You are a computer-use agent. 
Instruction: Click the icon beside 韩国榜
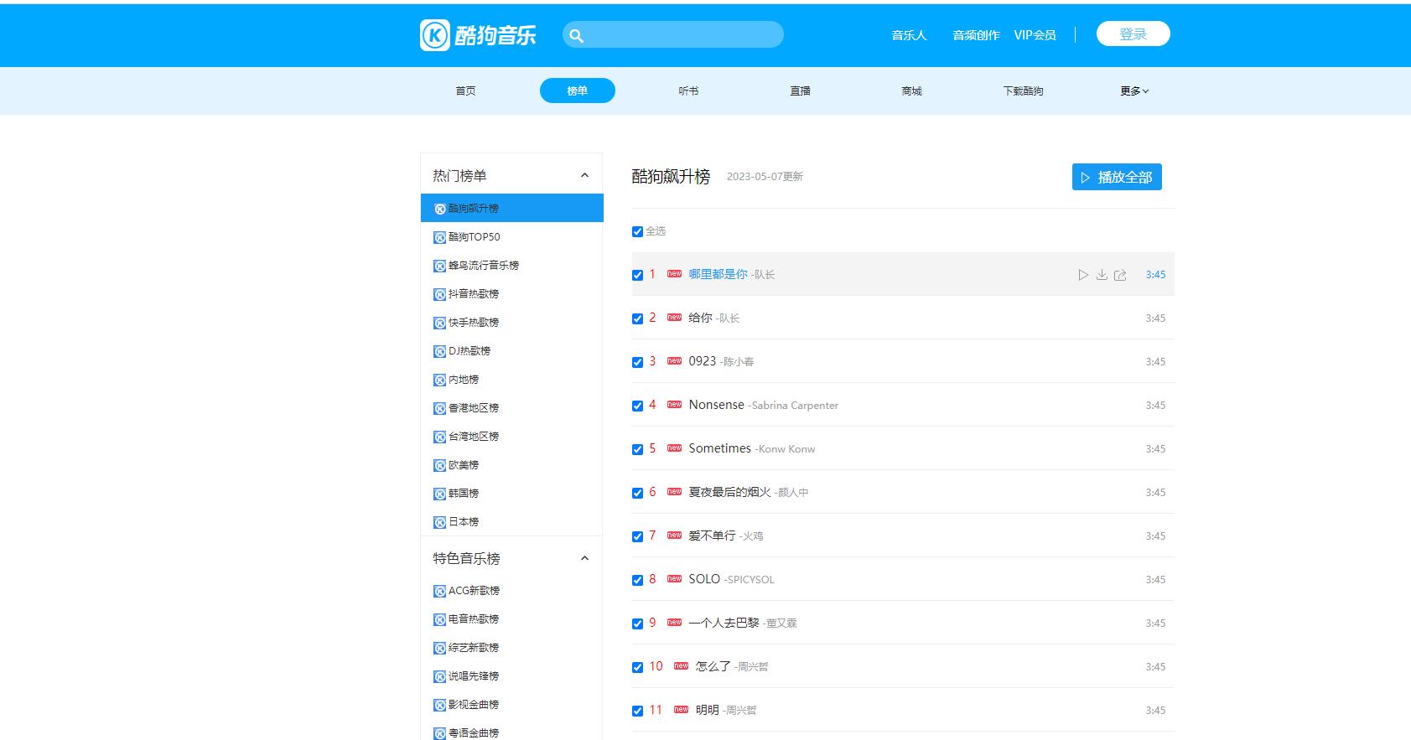point(439,494)
